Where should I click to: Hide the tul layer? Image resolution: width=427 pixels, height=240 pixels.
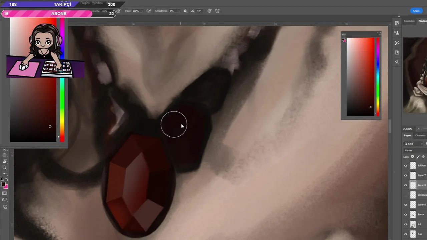(x=406, y=224)
